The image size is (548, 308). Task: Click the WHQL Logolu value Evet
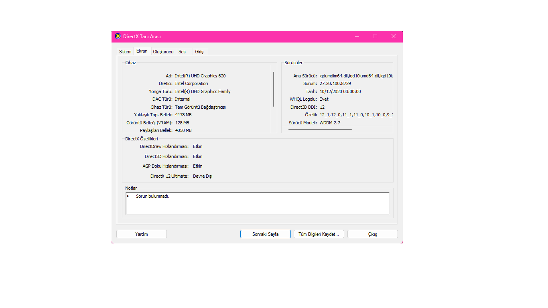[x=324, y=99]
